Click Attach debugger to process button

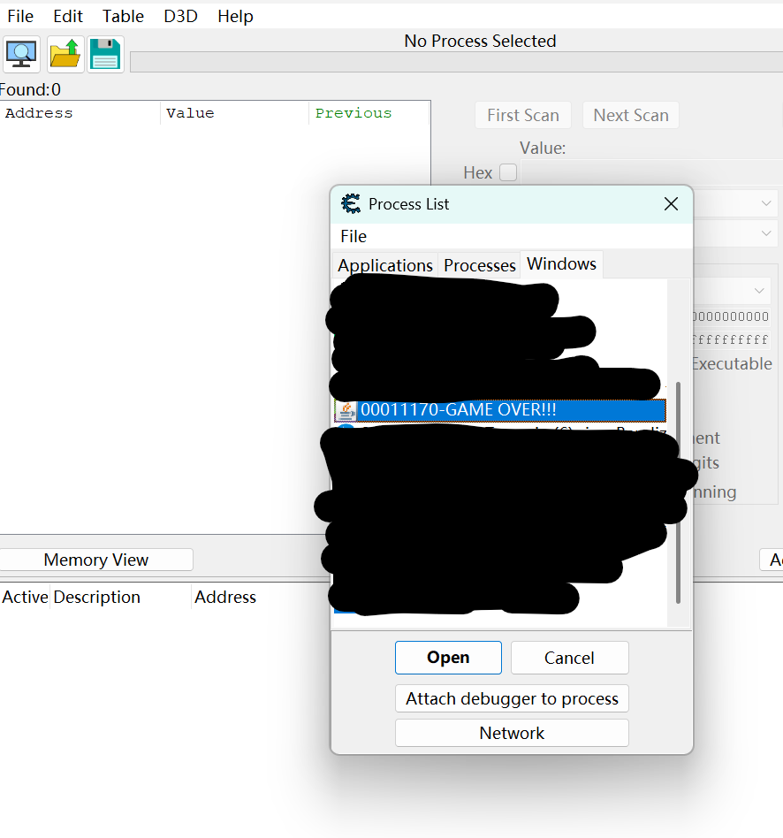tap(512, 698)
